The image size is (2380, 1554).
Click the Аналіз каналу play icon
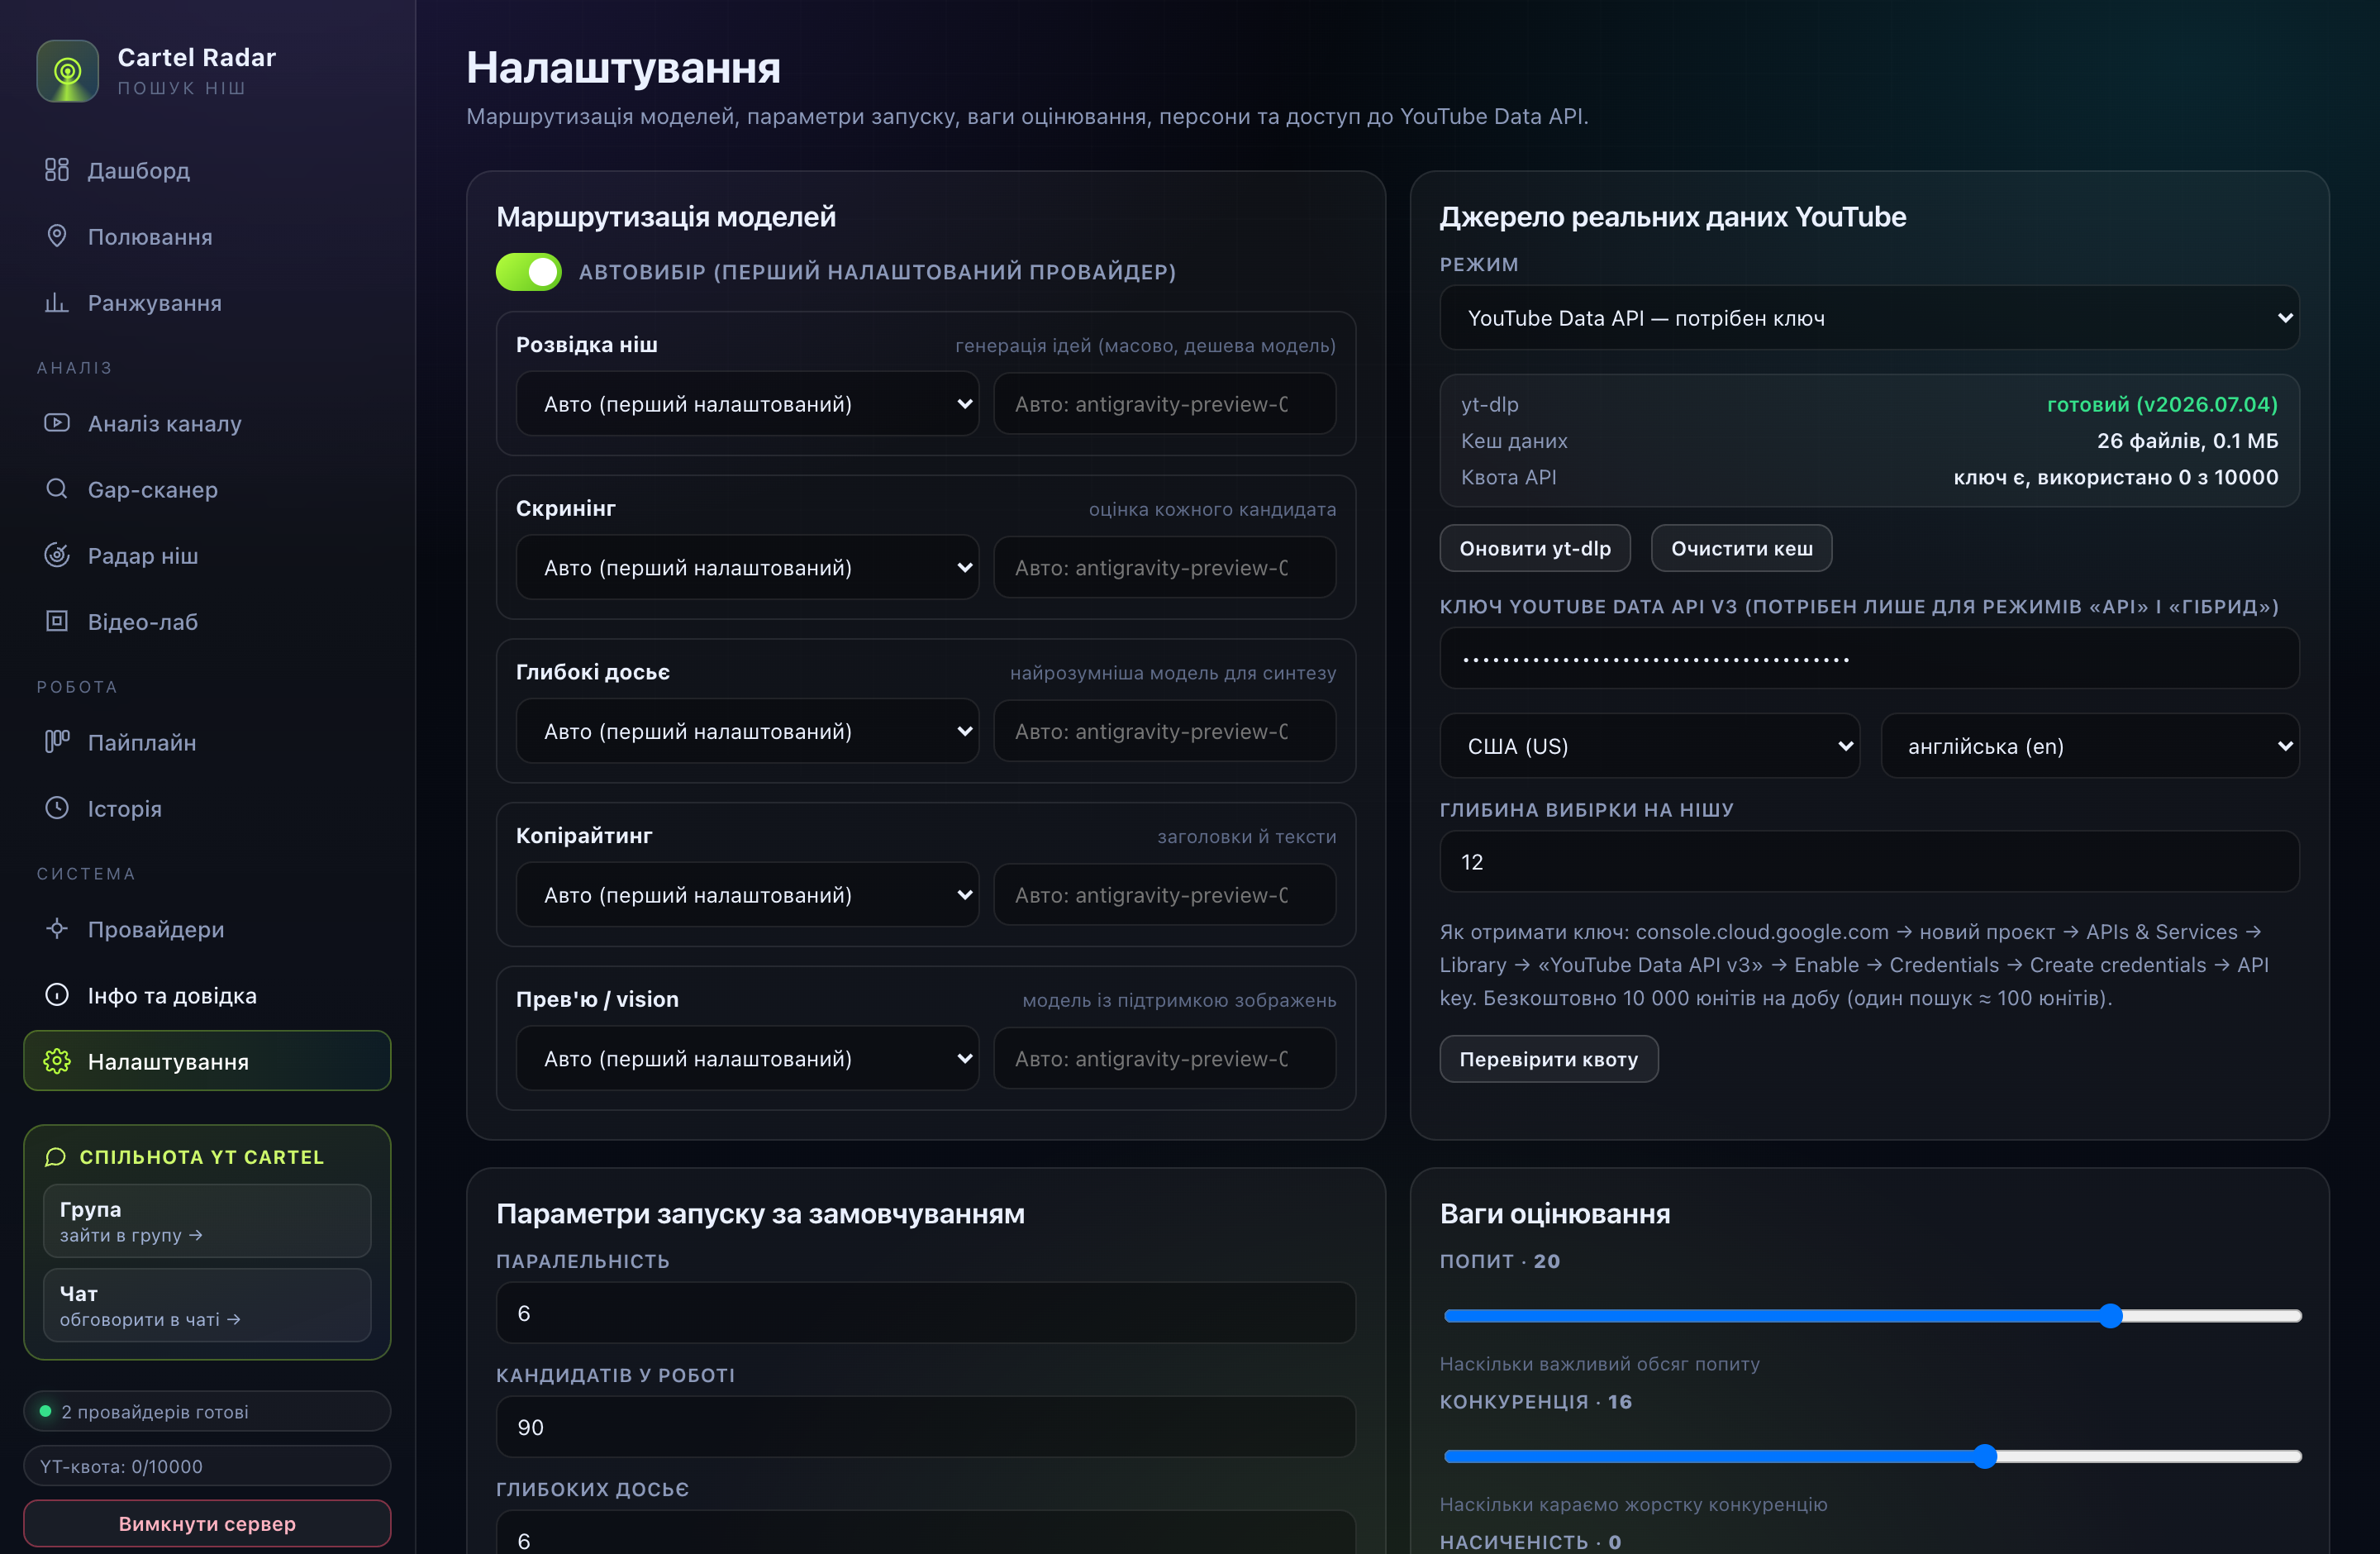pyautogui.click(x=57, y=423)
